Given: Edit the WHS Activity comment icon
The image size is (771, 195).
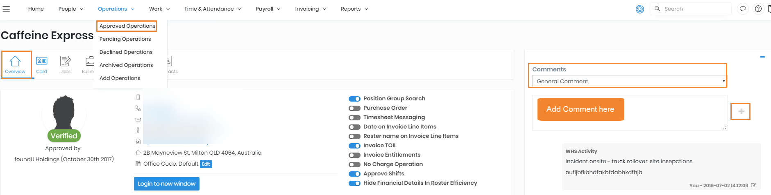Looking at the screenshot, I should tap(753, 185).
